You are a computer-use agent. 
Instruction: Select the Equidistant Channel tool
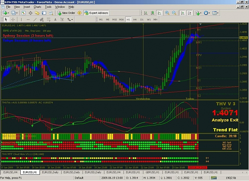[x=41, y=20]
